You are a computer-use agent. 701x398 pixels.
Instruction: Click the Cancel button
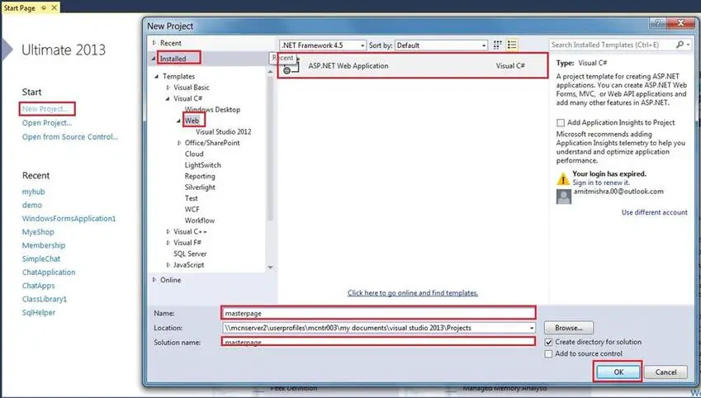pyautogui.click(x=665, y=372)
